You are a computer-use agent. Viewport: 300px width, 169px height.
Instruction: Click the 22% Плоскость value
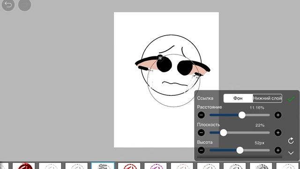tap(260, 125)
